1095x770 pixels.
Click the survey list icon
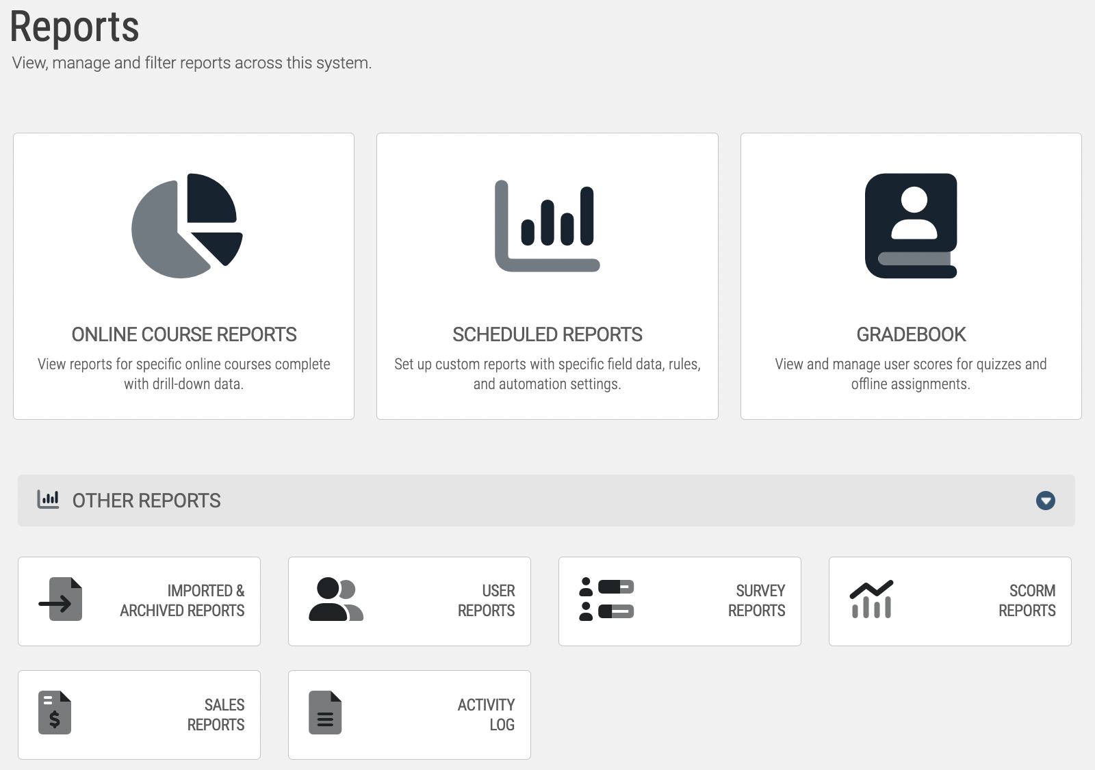click(x=606, y=599)
